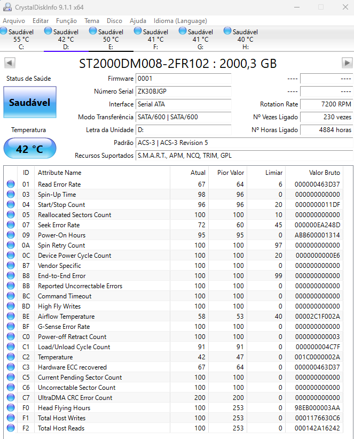This screenshot has height=439, width=354.
Task: Click the 42 °C temperature button
Action: tap(30, 149)
